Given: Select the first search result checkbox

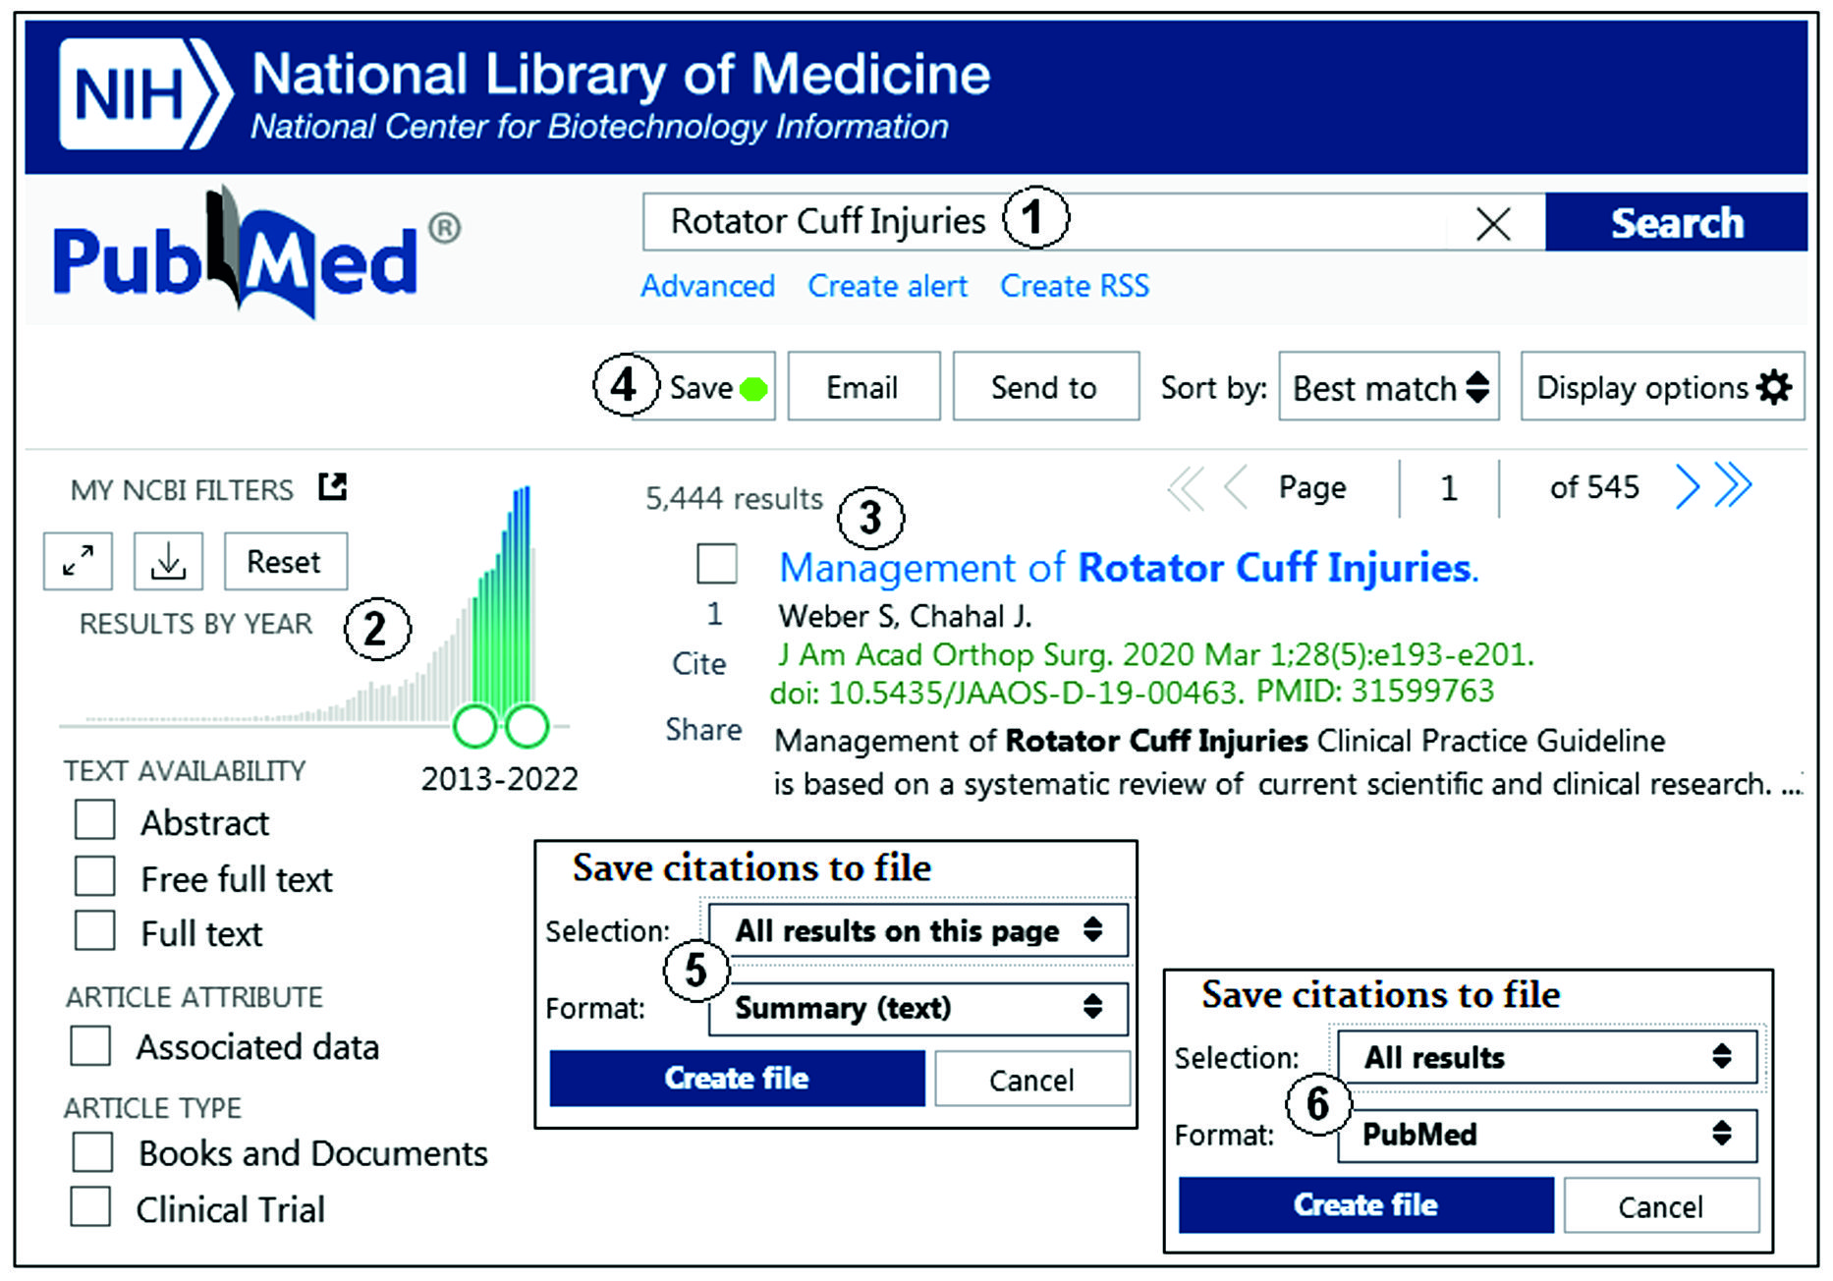Looking at the screenshot, I should 716,564.
